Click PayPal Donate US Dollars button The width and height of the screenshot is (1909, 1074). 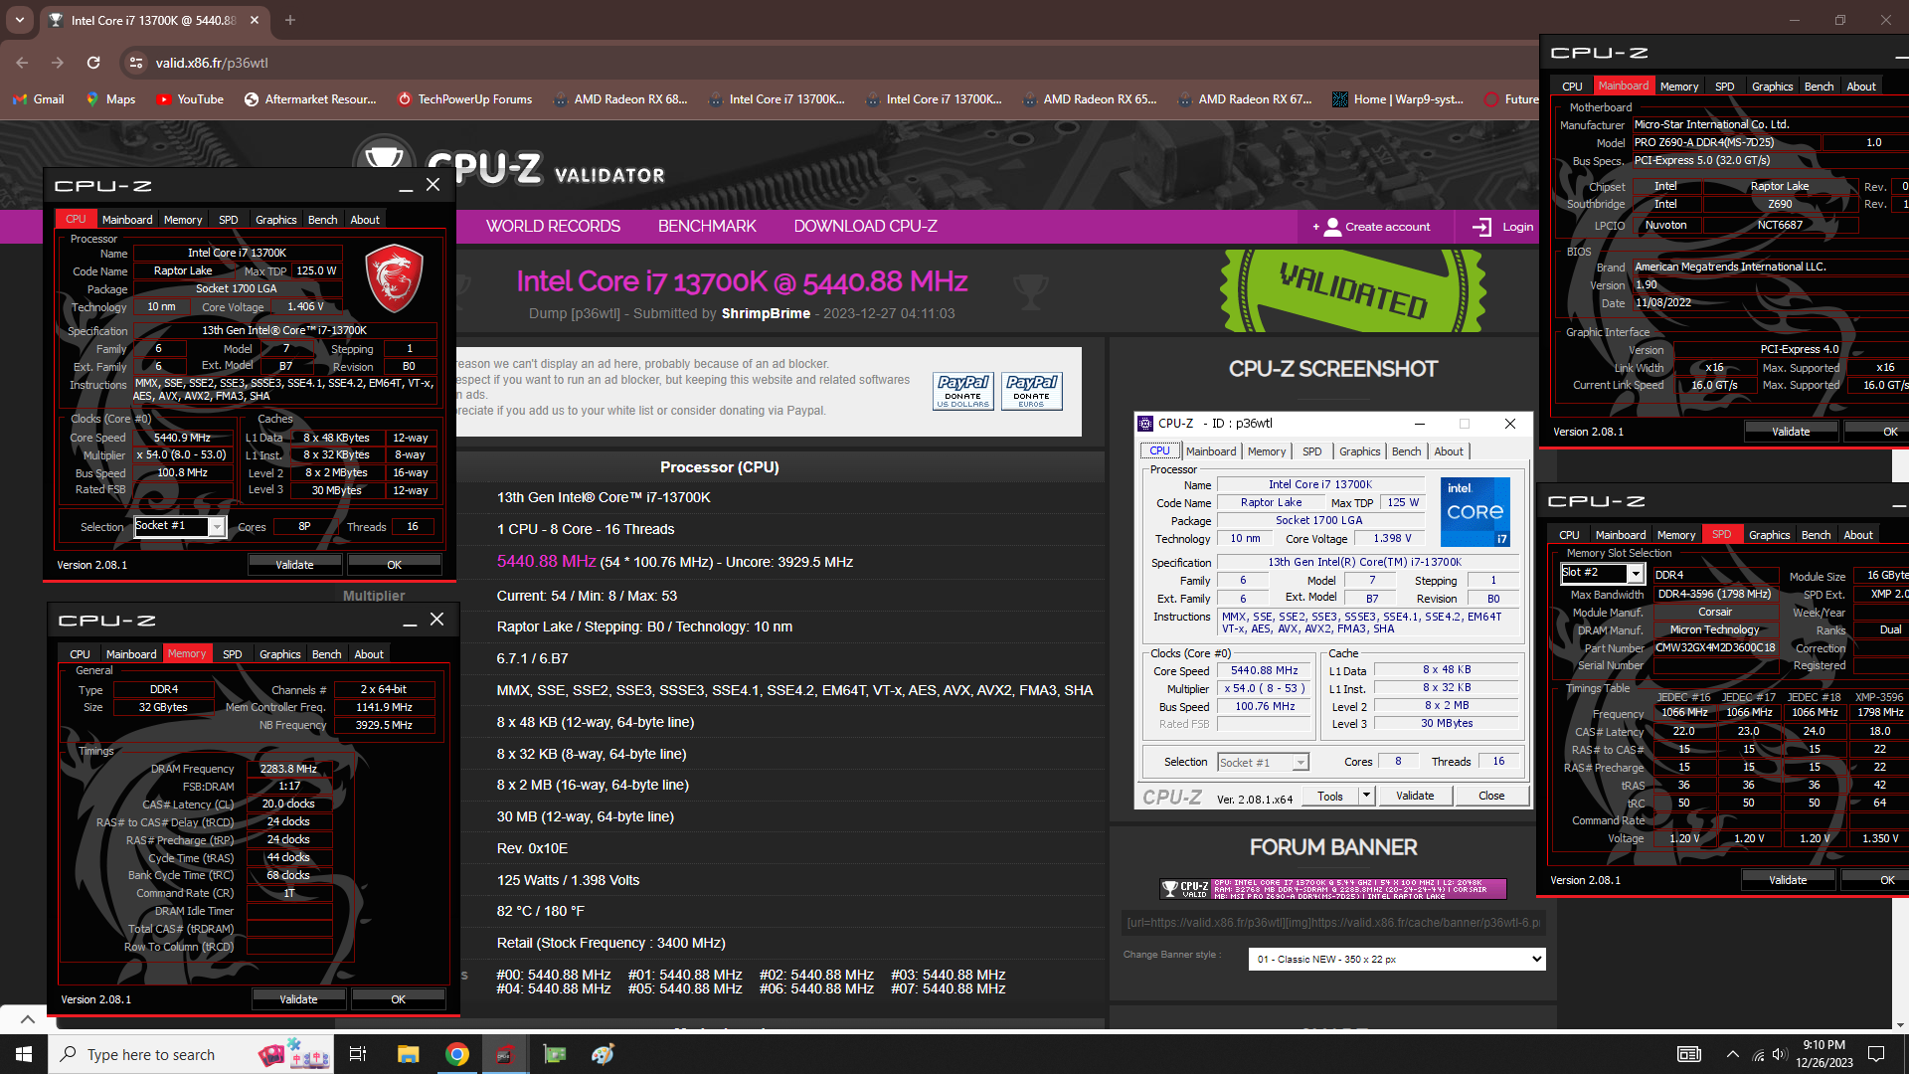tap(962, 391)
